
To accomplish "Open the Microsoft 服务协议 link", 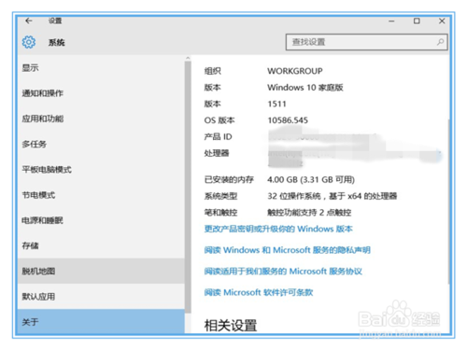I will 283,272.
